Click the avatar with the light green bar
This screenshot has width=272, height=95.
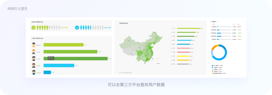click(x=34, y=45)
